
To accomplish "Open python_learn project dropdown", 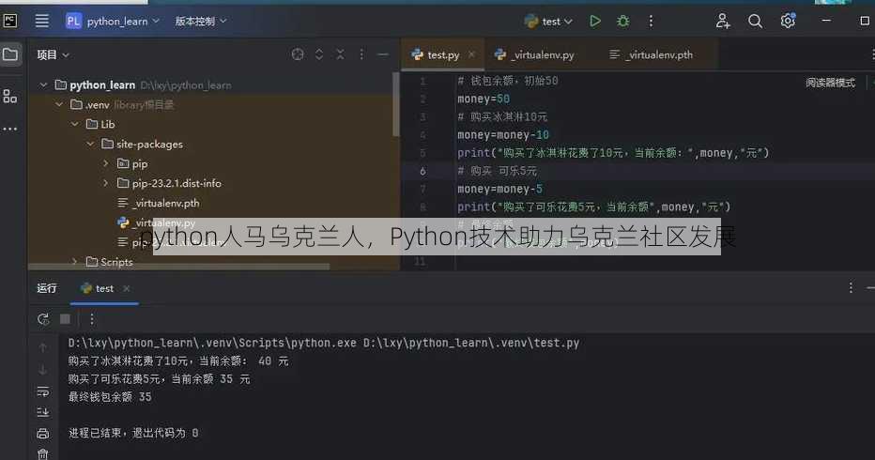I will coord(113,22).
